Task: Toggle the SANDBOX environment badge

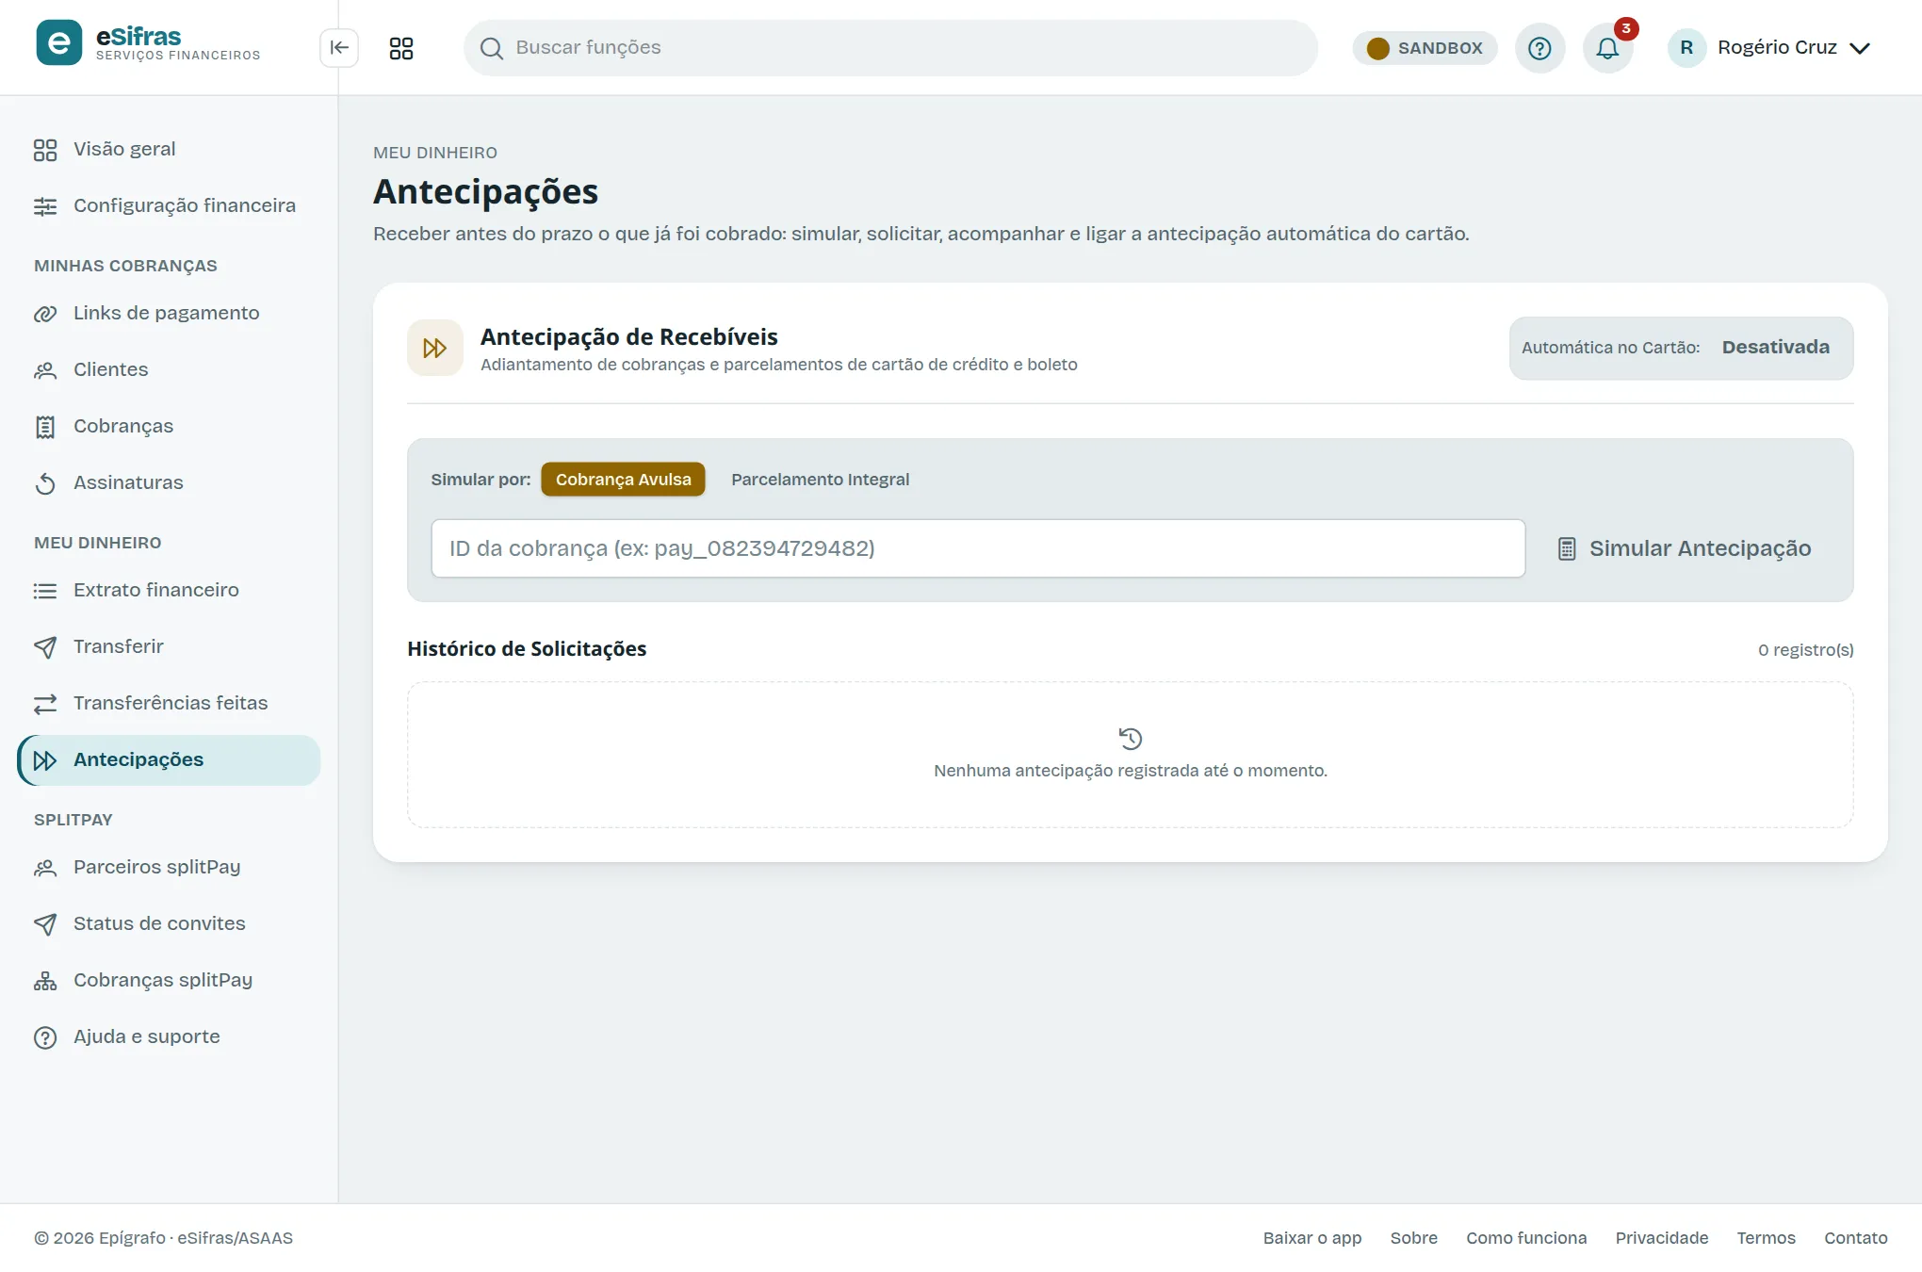Action: coord(1425,48)
